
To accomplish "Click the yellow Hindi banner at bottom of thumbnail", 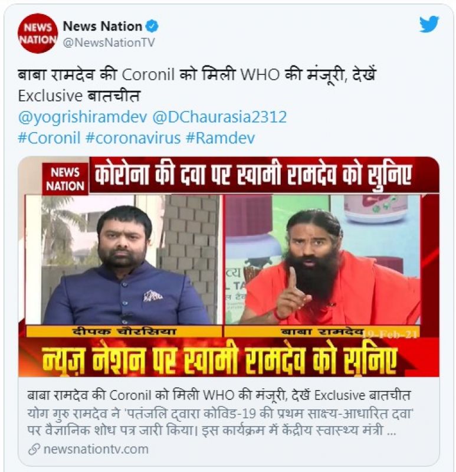I will (219, 358).
